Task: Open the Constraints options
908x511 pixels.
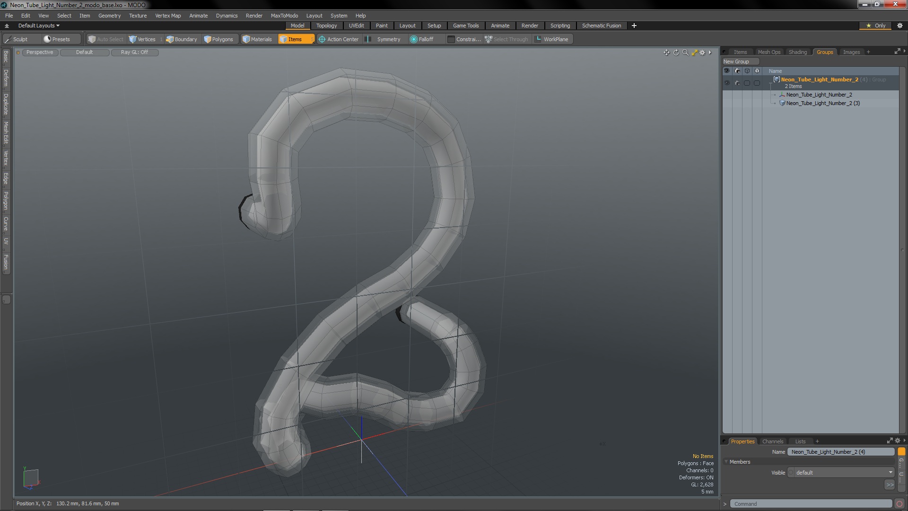Action: tap(464, 39)
